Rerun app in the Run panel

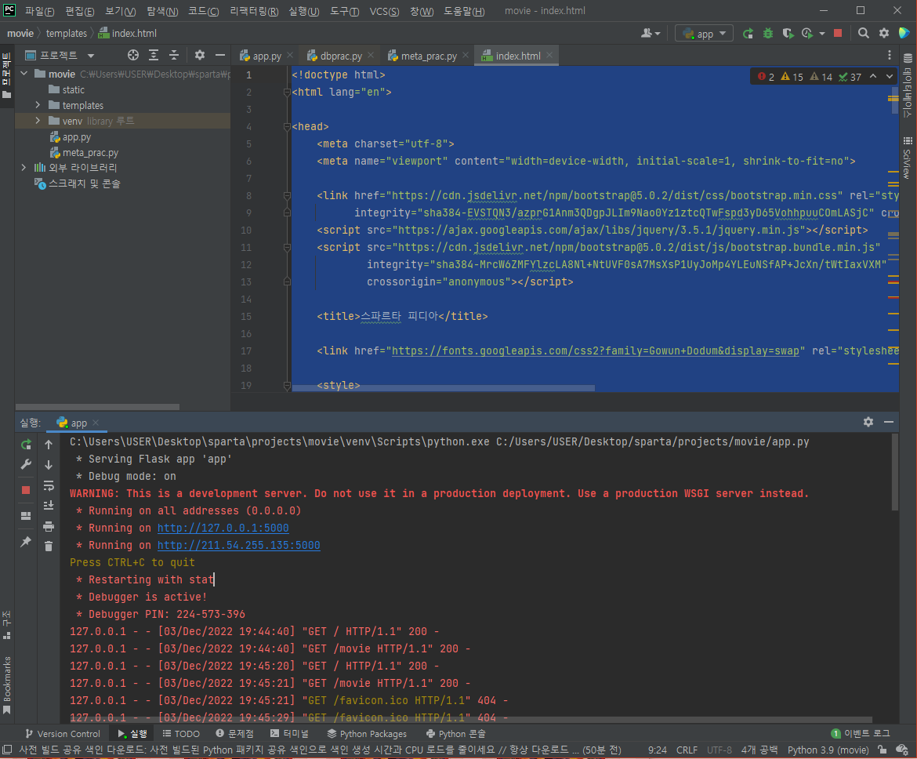(x=26, y=445)
